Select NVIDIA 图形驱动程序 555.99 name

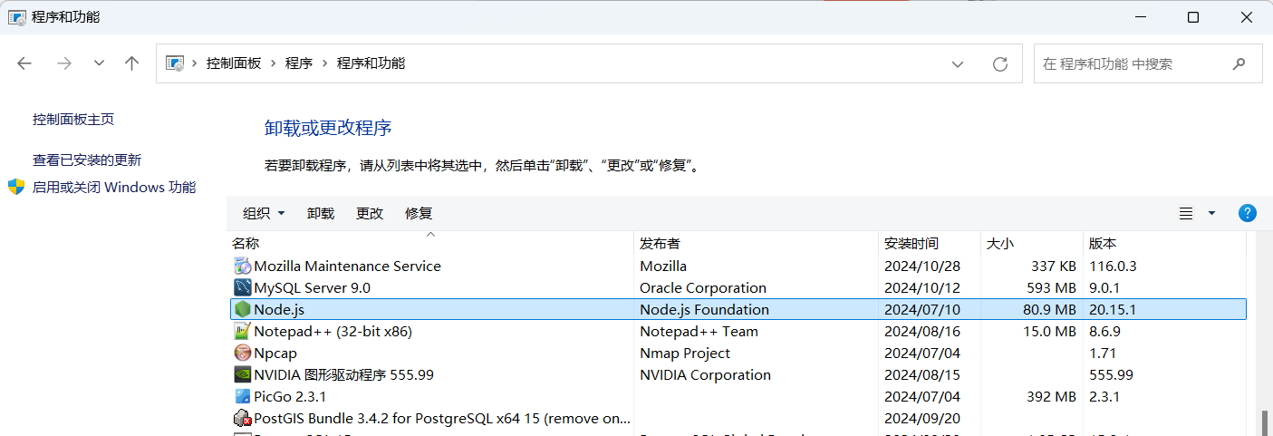(343, 375)
